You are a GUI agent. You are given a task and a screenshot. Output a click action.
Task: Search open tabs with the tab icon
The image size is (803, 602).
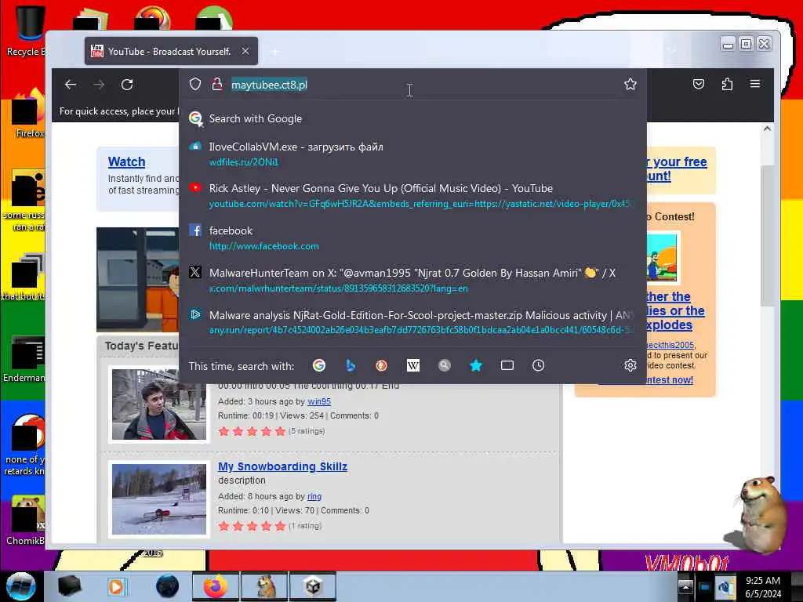click(x=507, y=365)
